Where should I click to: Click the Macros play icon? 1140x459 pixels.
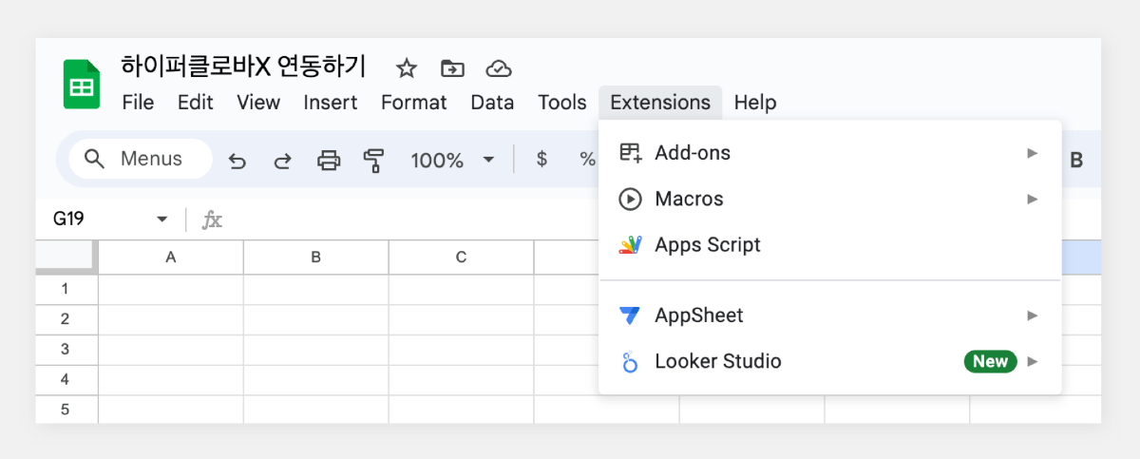tap(630, 199)
